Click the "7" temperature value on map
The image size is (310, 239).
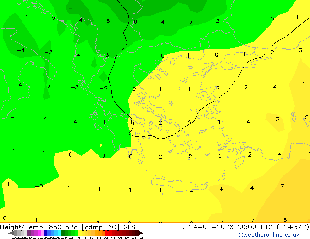[x=282, y=186]
